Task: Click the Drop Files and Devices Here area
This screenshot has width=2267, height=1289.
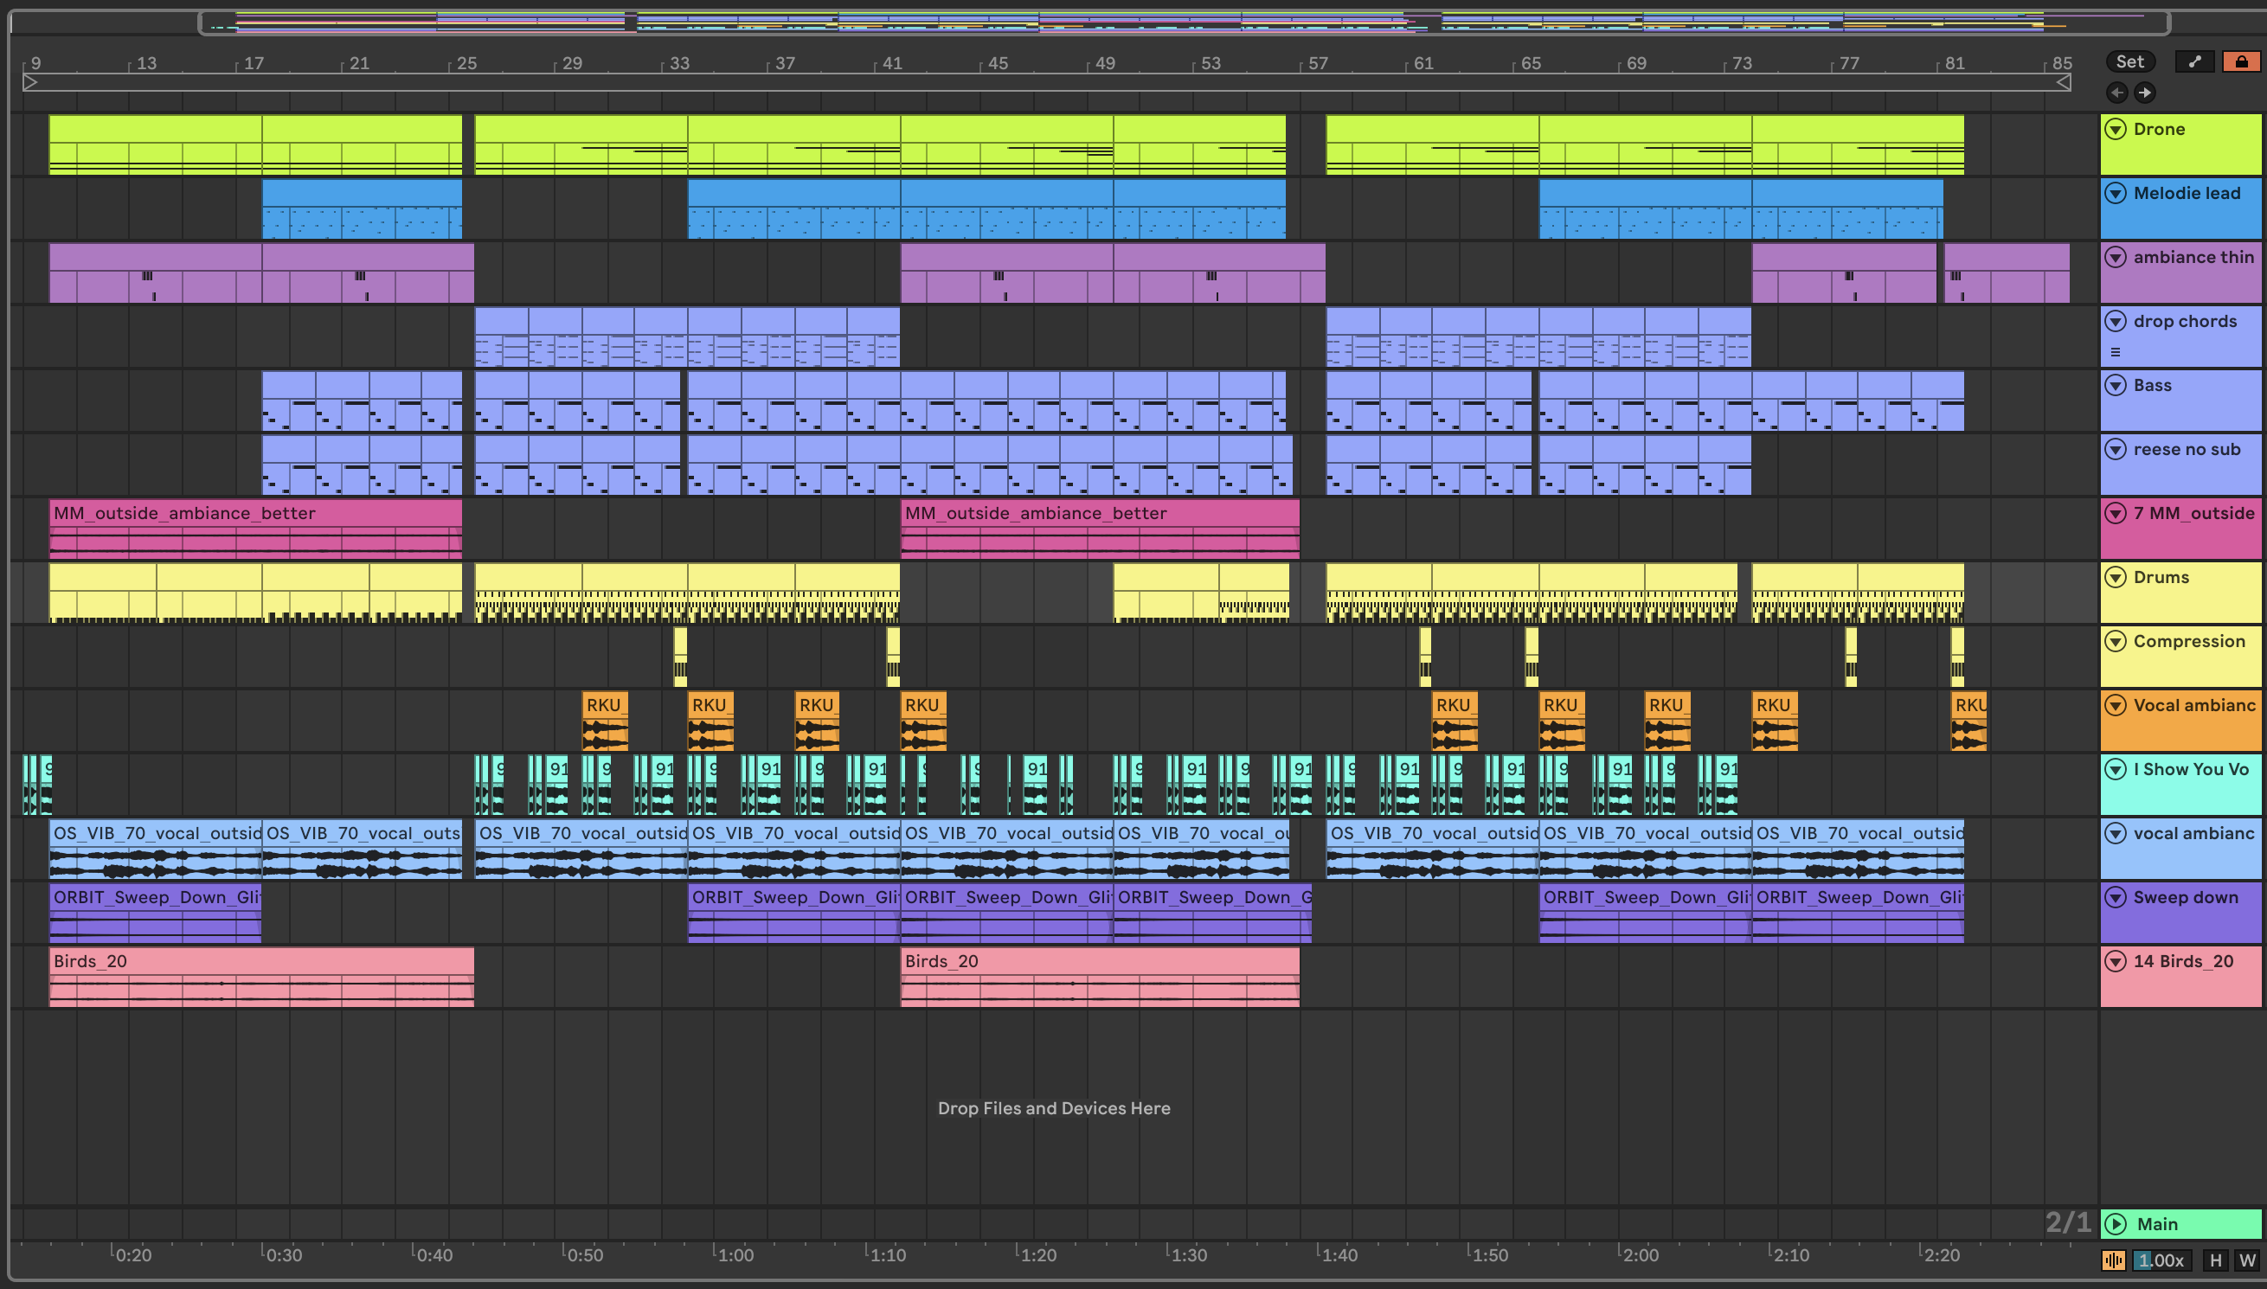Action: click(x=1053, y=1107)
